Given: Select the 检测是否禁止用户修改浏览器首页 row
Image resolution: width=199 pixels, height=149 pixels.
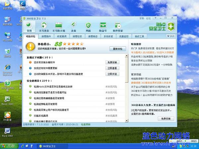Looking at the screenshot, I should [x=74, y=110].
